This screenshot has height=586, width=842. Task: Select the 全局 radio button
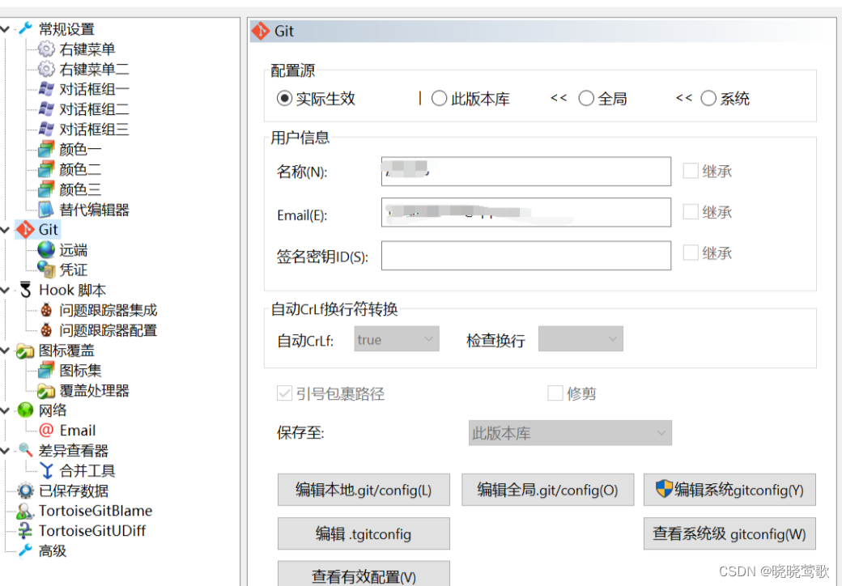point(586,98)
